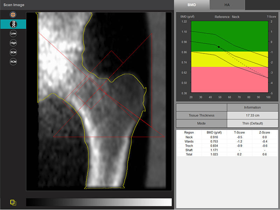The image size is (280, 210).
Task: Select the Neck row in the results table
Action: point(227,137)
